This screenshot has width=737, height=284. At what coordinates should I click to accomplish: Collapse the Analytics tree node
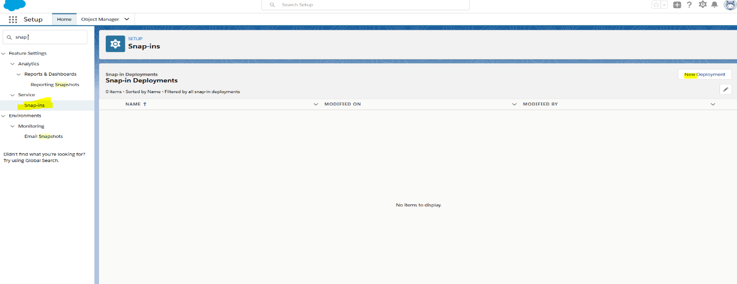point(13,64)
